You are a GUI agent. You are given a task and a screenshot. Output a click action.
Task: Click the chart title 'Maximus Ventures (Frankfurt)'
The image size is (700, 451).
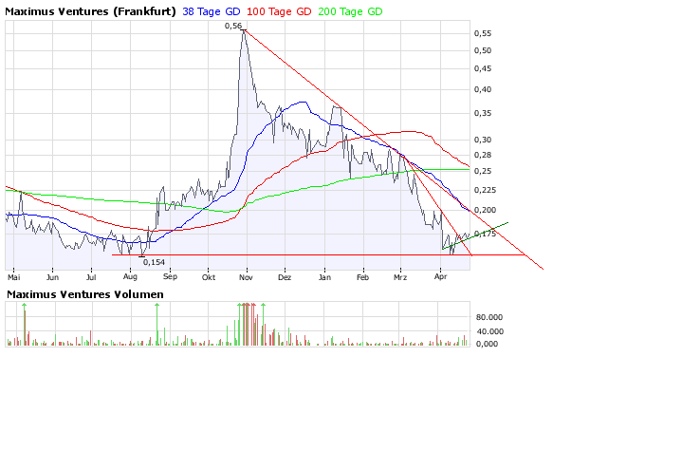click(x=90, y=11)
